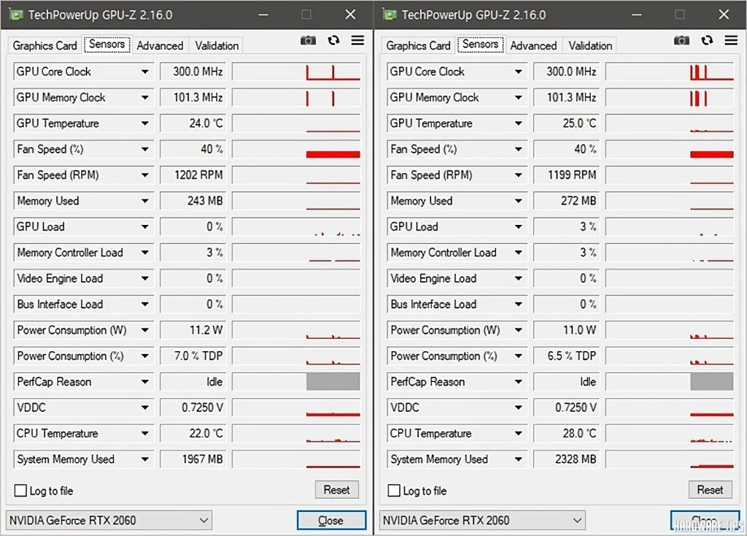The width and height of the screenshot is (747, 536).
Task: Click PerfCap Reason graph in left window
Action: (296, 381)
